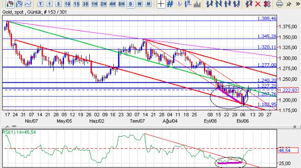The height and width of the screenshot is (168, 301).
Task: Select the 5-minute timeframe
Action: click(58, 4)
